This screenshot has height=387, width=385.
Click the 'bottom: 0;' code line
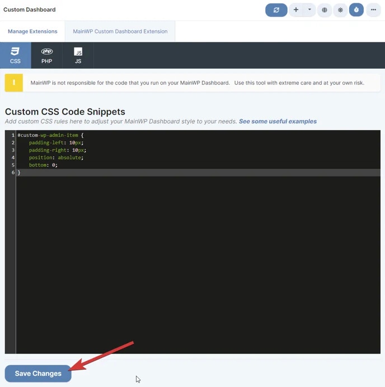pyautogui.click(x=43, y=165)
